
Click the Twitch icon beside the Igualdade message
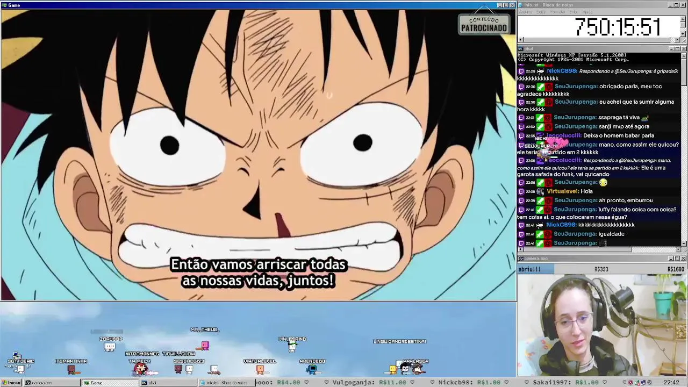(521, 234)
